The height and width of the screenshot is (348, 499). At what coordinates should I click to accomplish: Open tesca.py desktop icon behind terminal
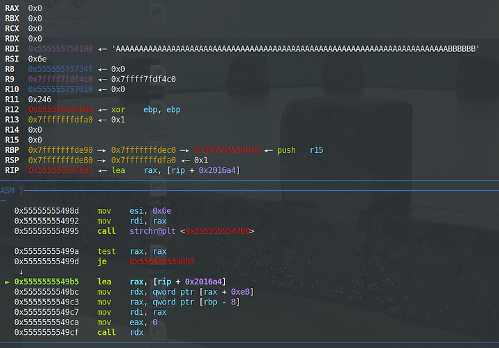[x=159, y=19]
